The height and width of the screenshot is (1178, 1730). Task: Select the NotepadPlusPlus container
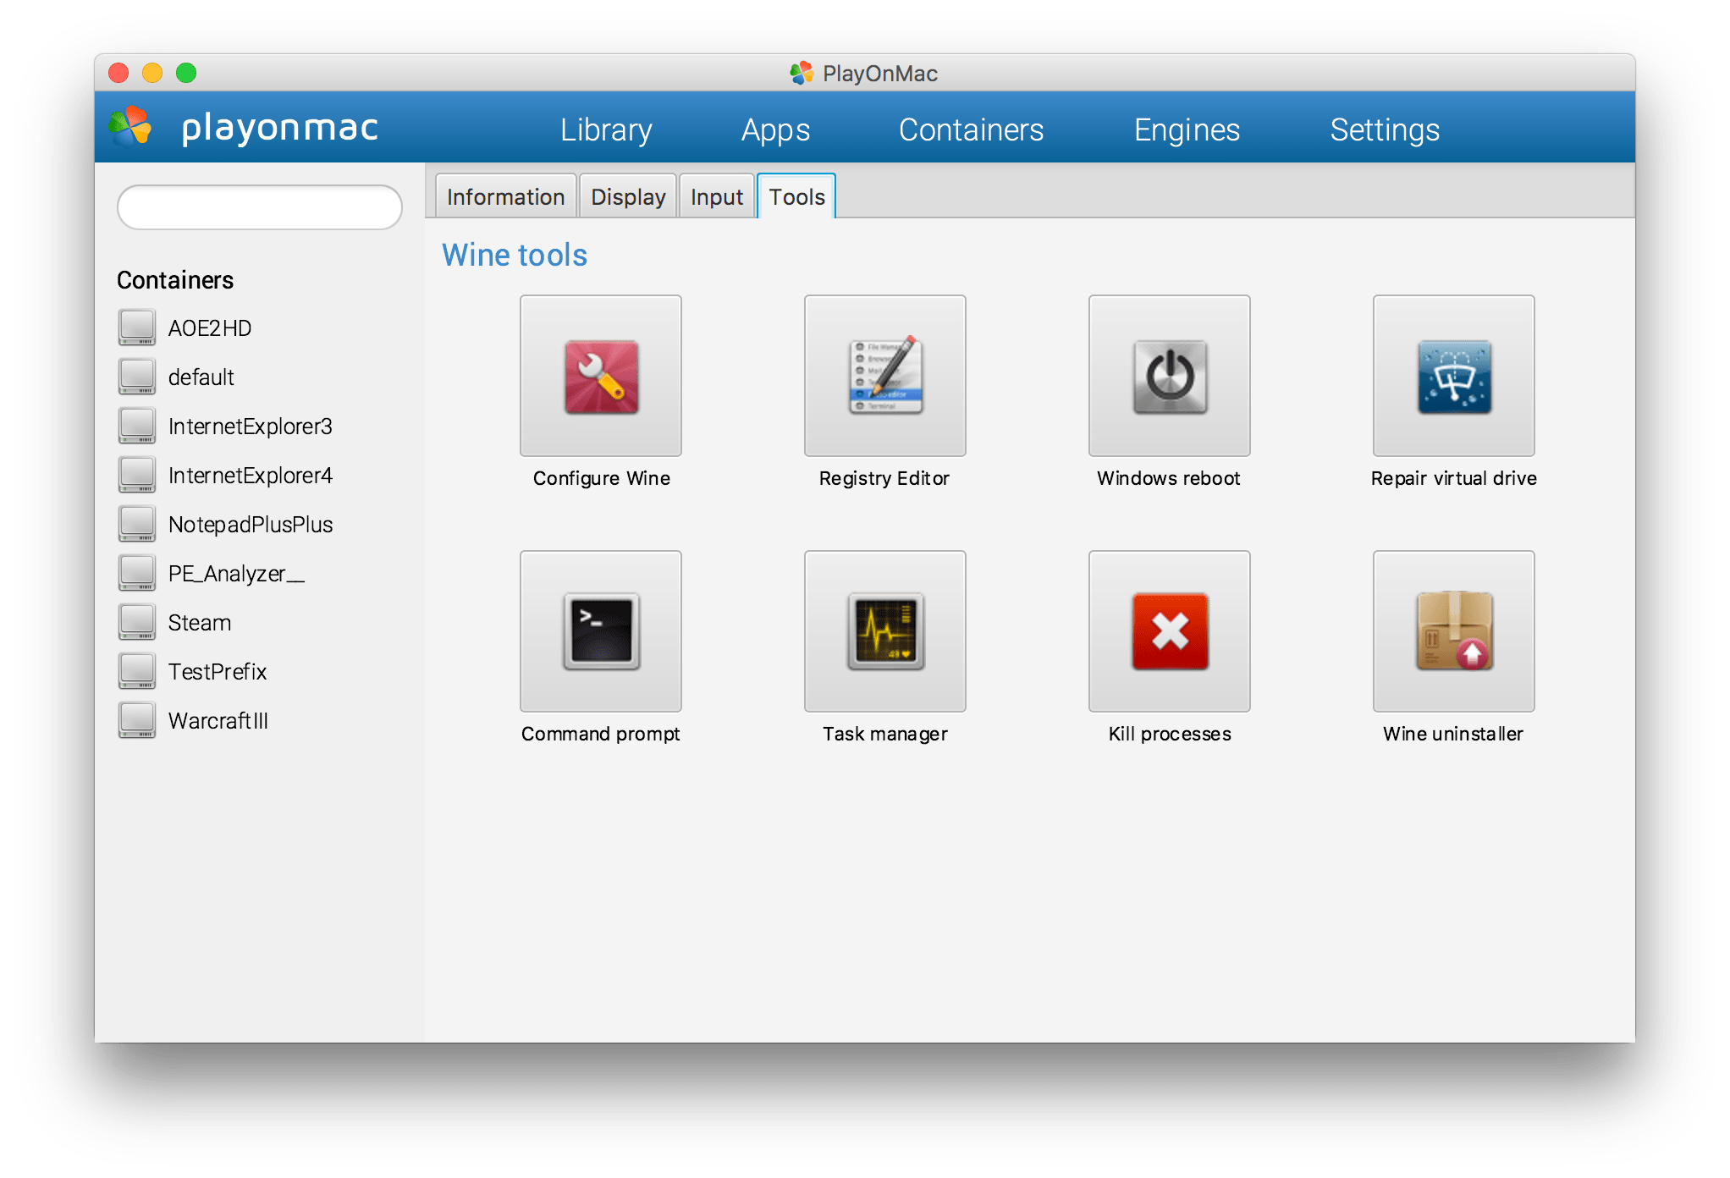pyautogui.click(x=250, y=525)
